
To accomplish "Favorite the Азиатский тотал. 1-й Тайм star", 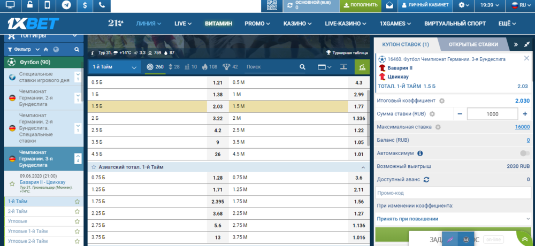I will click(x=94, y=167).
